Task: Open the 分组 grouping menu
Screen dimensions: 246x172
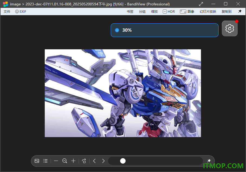Action: pyautogui.click(x=142, y=12)
